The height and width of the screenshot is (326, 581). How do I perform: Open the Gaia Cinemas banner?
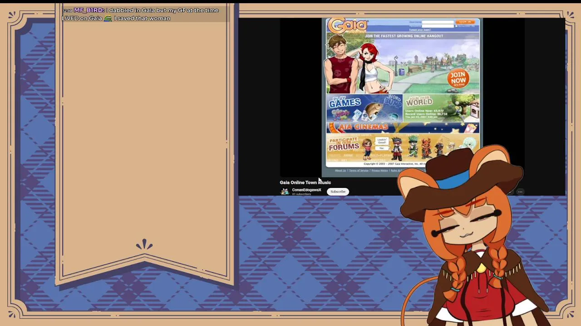(x=403, y=128)
